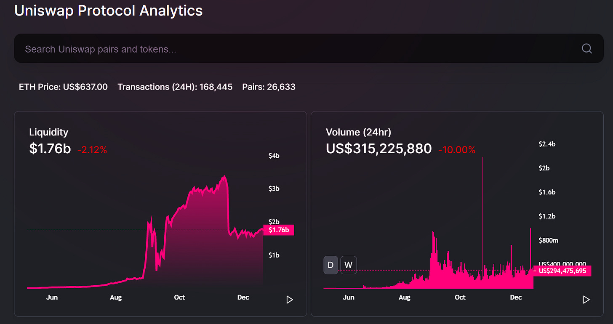Click the liquidity chart peak near $3b
The width and height of the screenshot is (613, 324).
(225, 177)
